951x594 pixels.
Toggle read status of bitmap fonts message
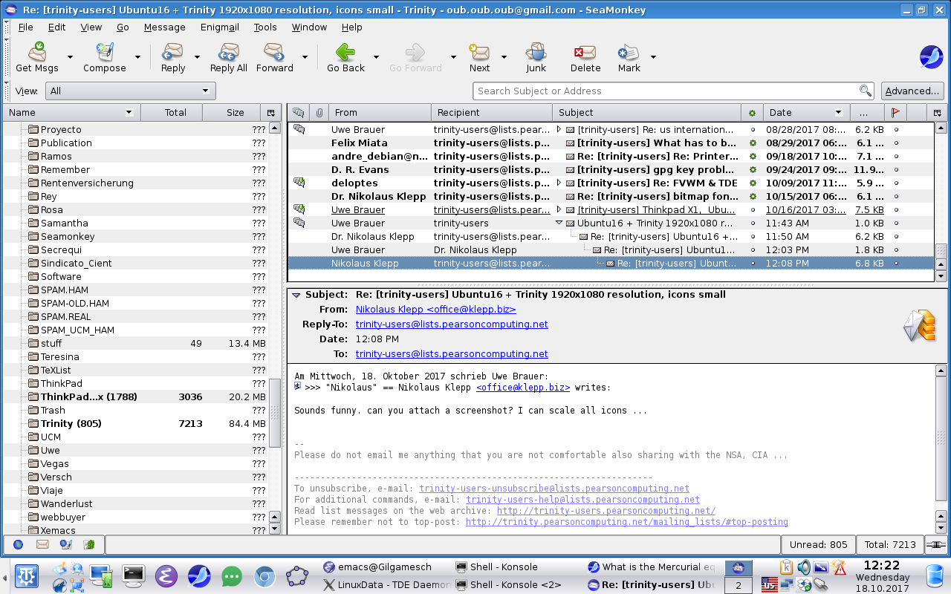coord(753,196)
